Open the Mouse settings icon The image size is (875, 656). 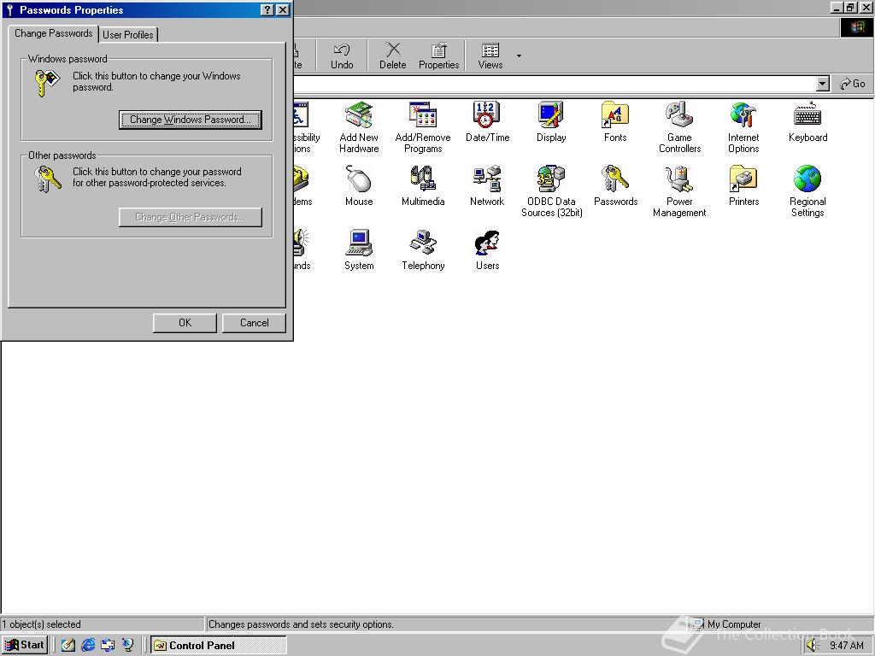point(359,185)
